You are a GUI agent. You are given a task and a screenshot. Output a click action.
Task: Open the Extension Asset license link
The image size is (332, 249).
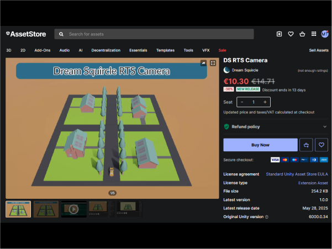pos(313,183)
